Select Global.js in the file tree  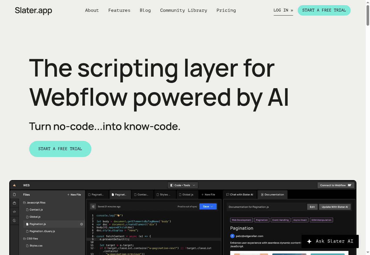35,217
